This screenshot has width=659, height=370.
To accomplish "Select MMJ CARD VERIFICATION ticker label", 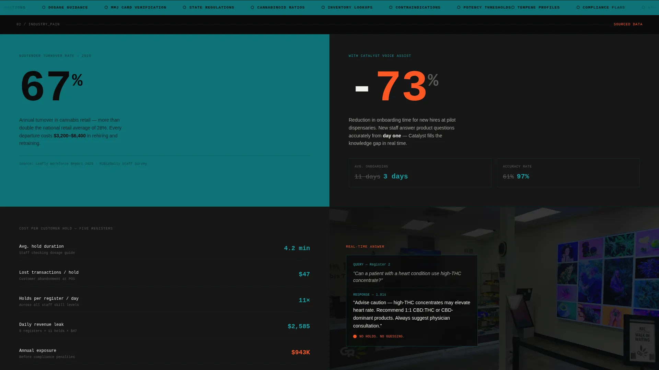I will pyautogui.click(x=138, y=7).
